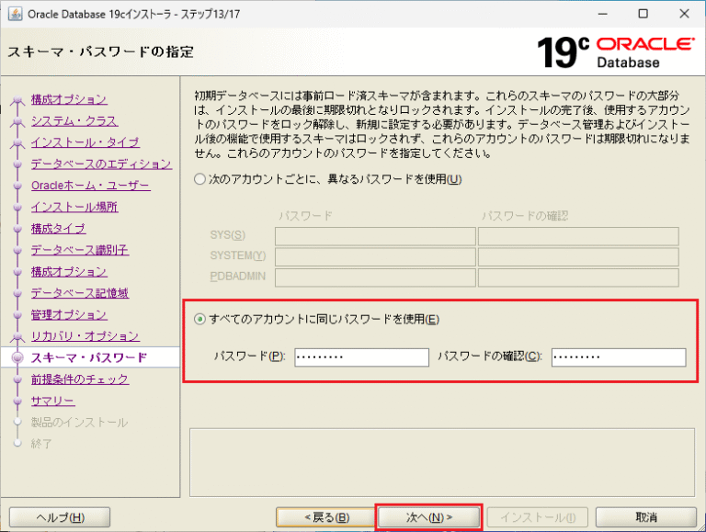
Task: Go to the データベース記憶域 step
Action: (80, 293)
